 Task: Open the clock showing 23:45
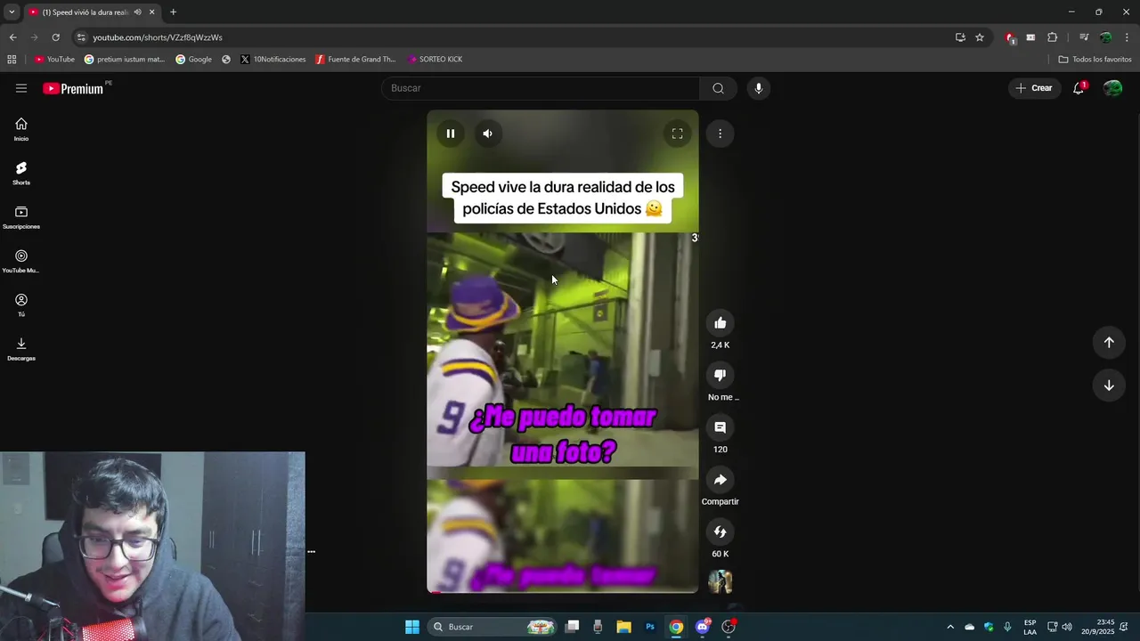click(1102, 627)
